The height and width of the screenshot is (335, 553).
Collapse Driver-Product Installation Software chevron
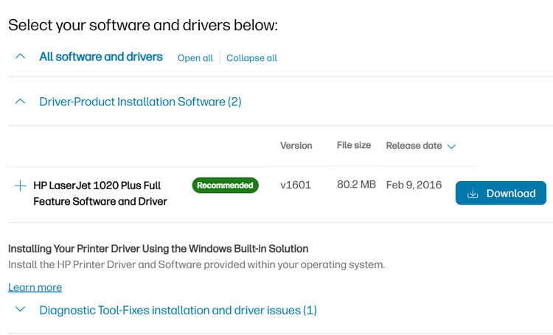21,102
